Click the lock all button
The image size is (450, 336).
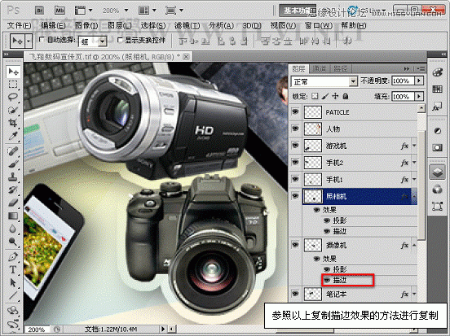[x=346, y=96]
